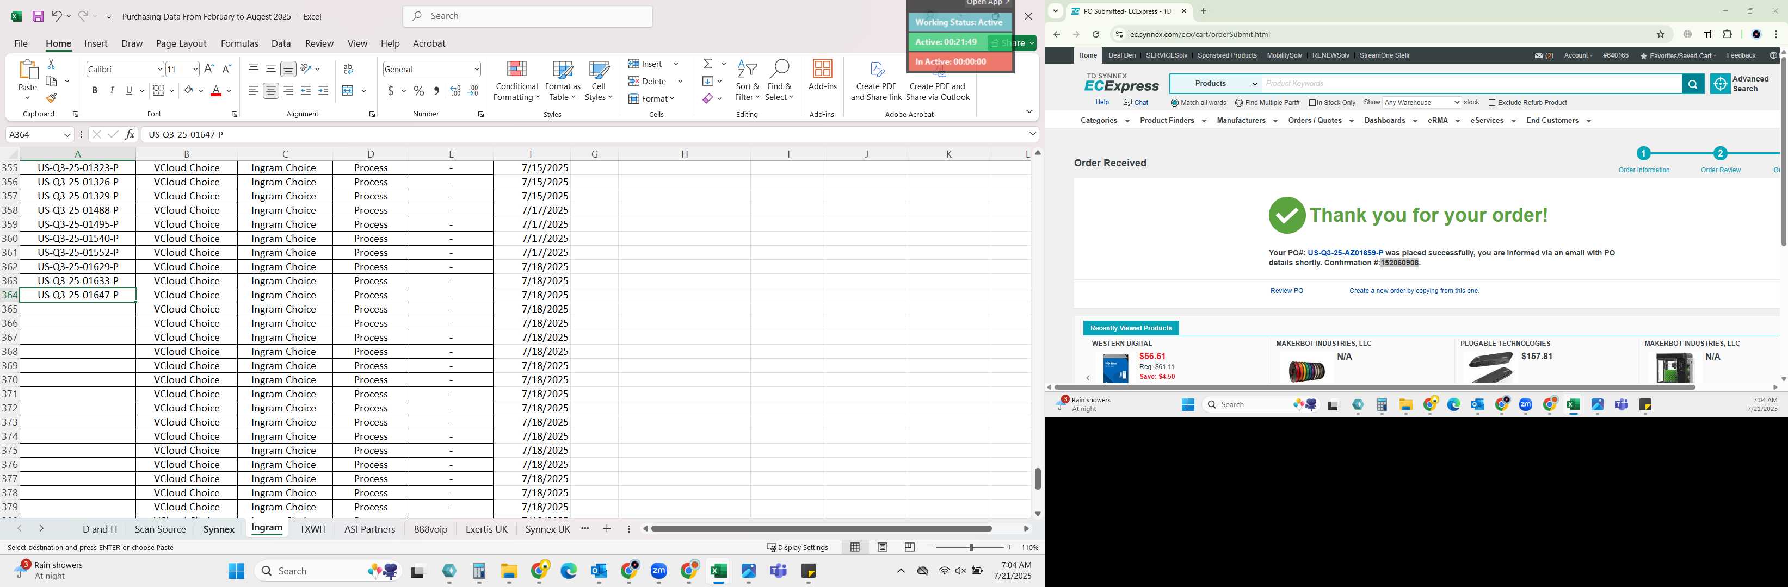1788x587 pixels.
Task: Open Microsoft Teams from taskbar
Action: click(779, 571)
